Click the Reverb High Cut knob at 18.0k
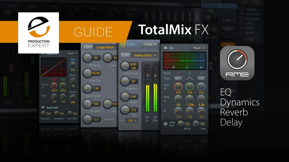The width and height of the screenshot is (289, 162). click(87, 73)
